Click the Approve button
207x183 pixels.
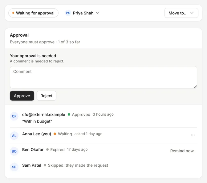[x=22, y=96]
